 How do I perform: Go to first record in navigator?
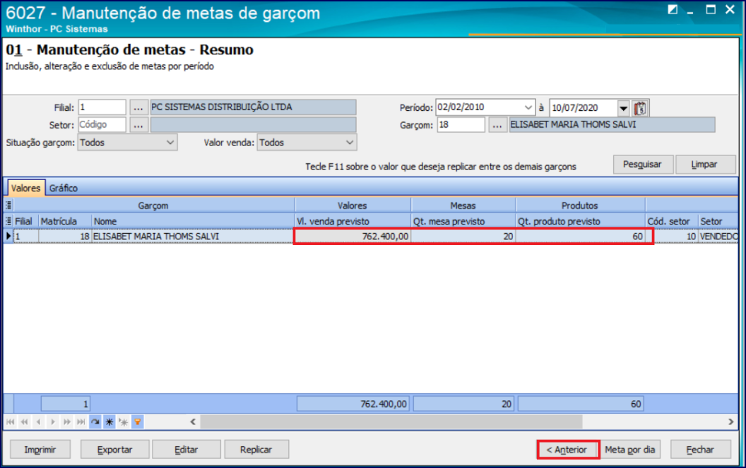click(x=10, y=422)
